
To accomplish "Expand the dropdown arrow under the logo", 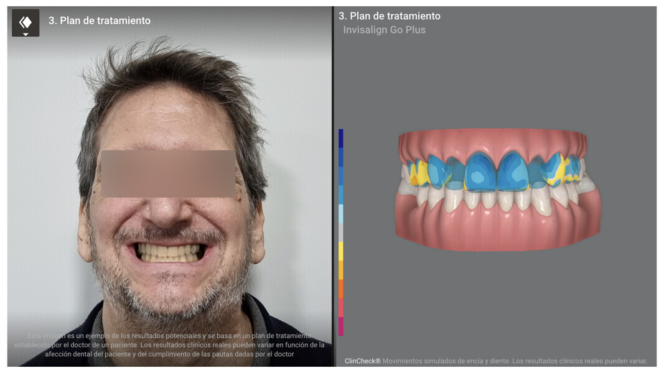I will (25, 34).
